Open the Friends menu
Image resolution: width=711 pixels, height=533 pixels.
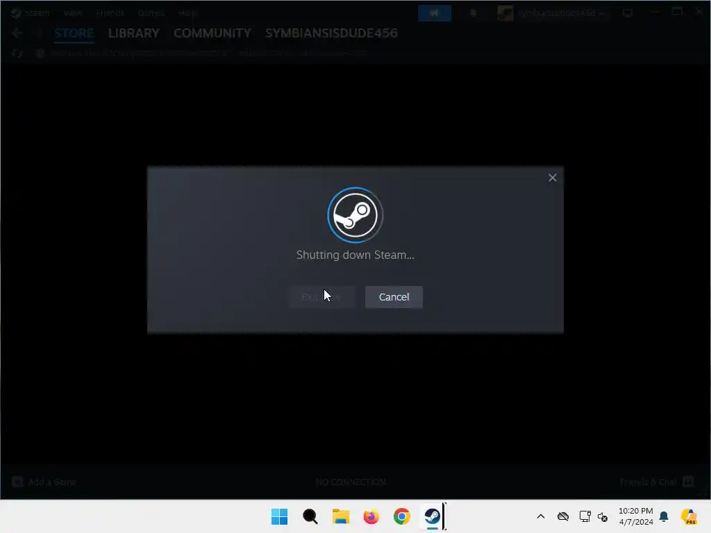pos(110,12)
